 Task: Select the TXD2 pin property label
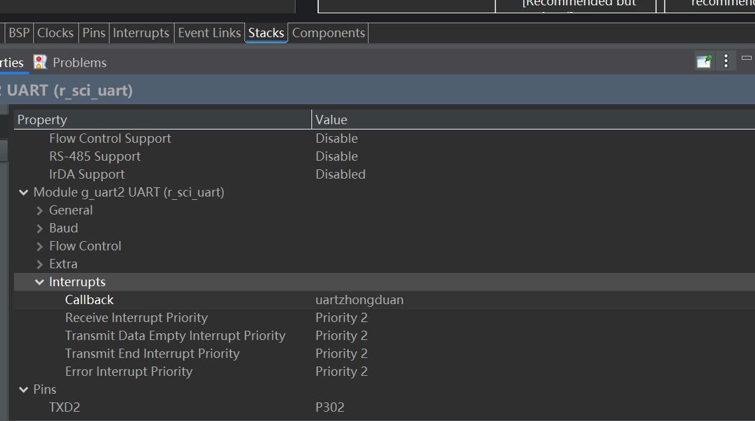[64, 407]
